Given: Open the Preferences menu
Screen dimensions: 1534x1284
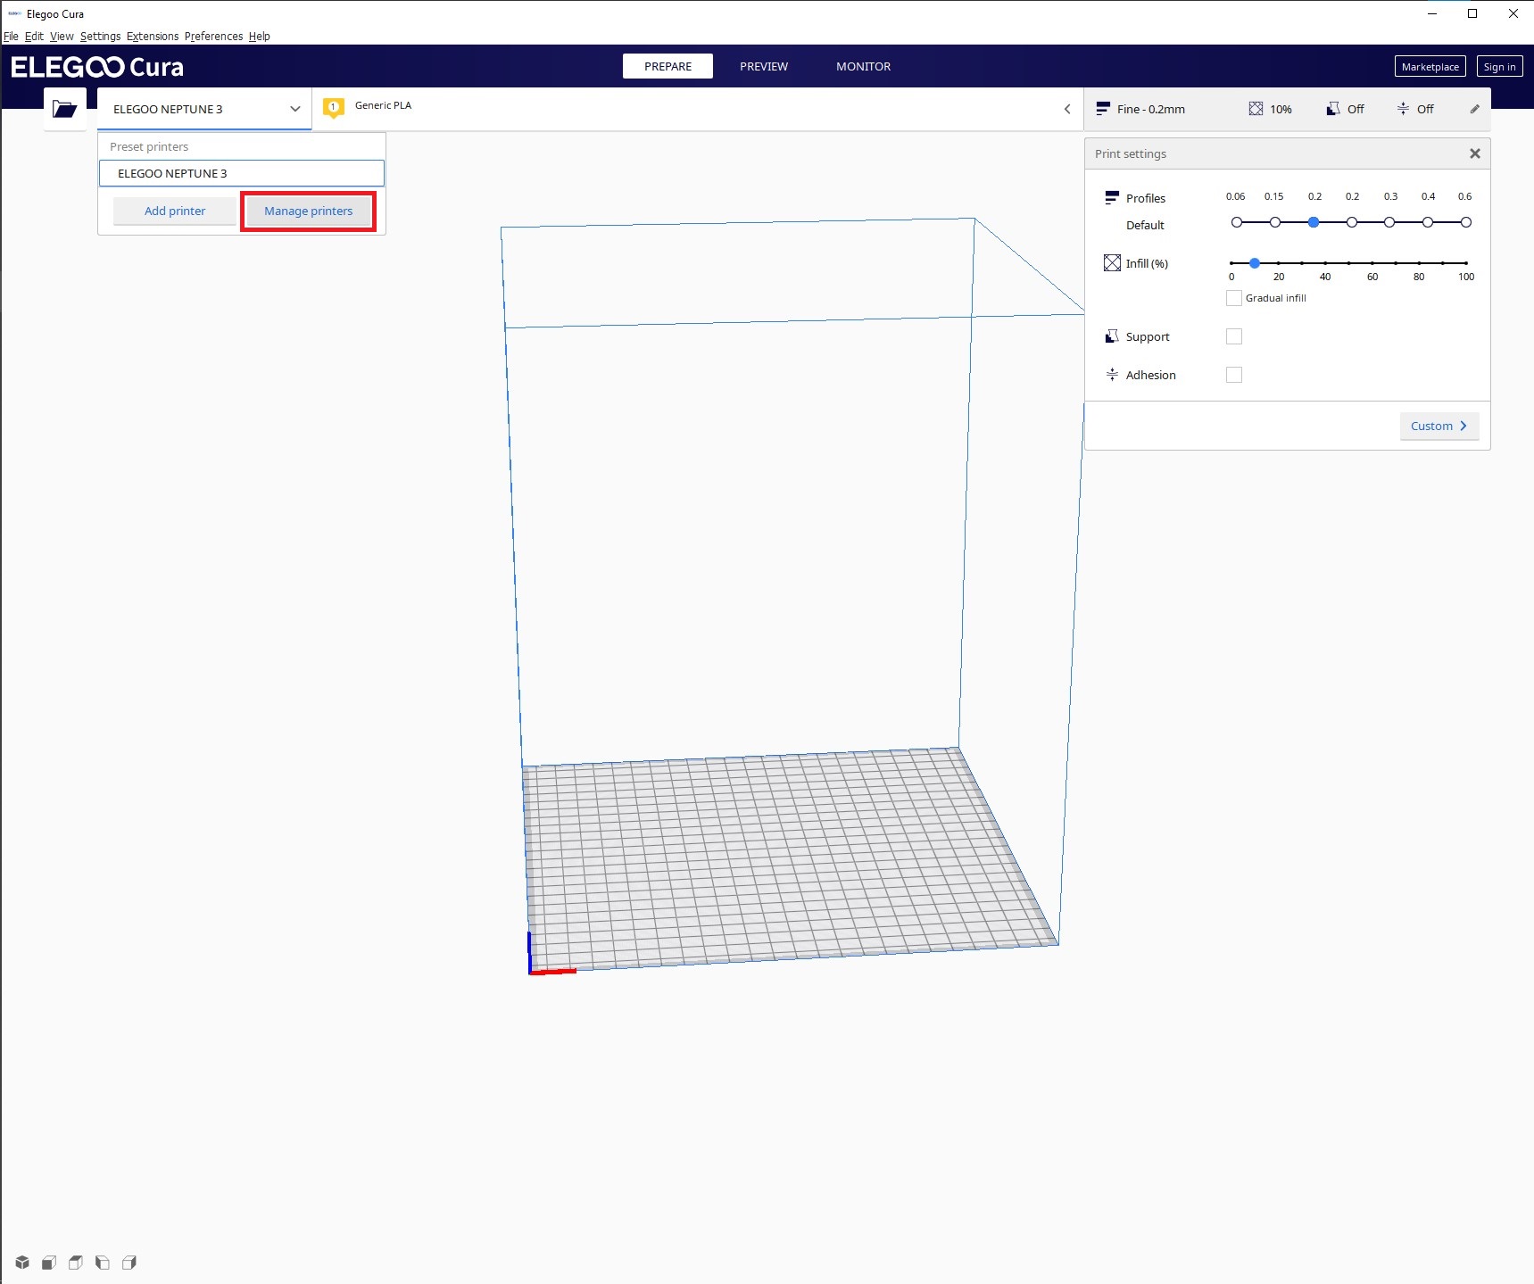Looking at the screenshot, I should click(x=213, y=37).
